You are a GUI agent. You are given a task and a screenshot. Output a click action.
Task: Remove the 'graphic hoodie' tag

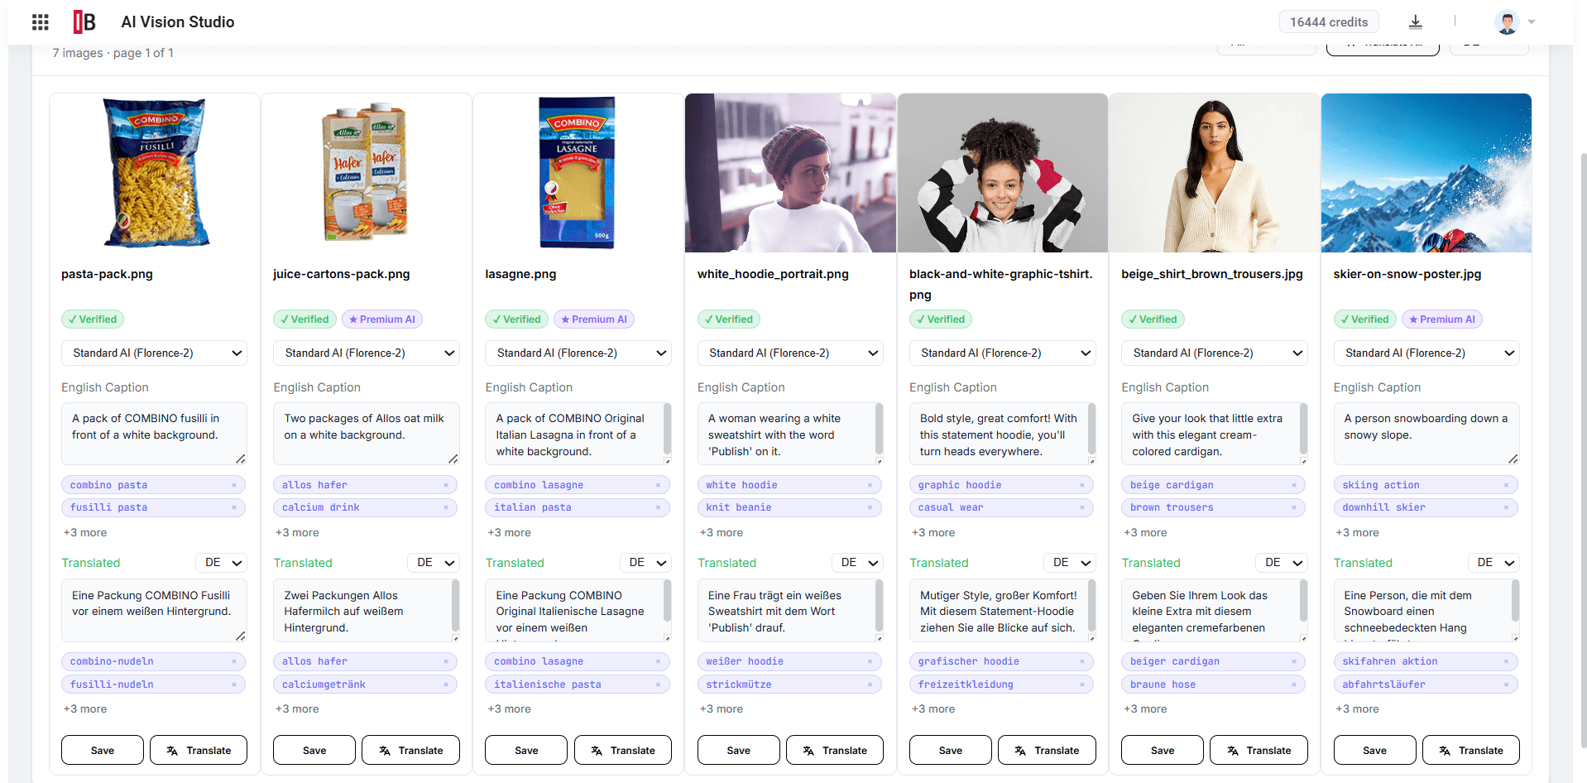click(x=1082, y=485)
